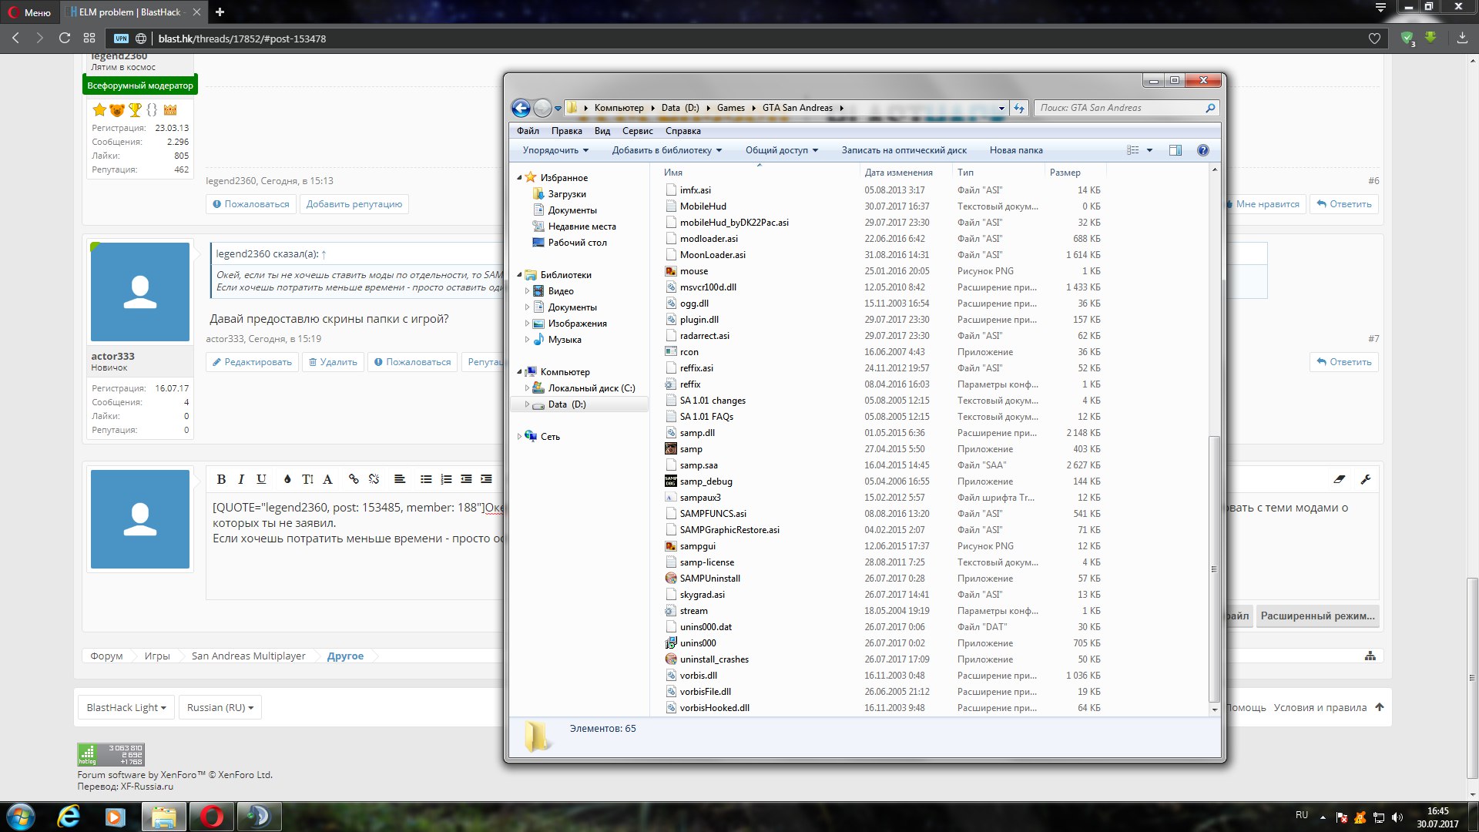1479x832 pixels.
Task: Open Добавить в библиотеку dropdown
Action: 667,150
